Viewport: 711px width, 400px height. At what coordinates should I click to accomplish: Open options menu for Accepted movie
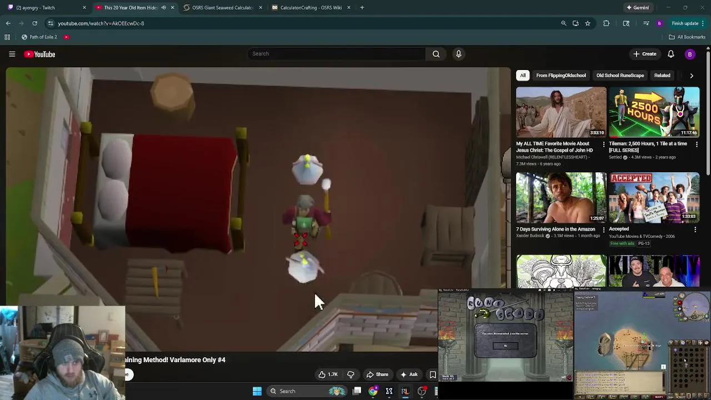695,229
